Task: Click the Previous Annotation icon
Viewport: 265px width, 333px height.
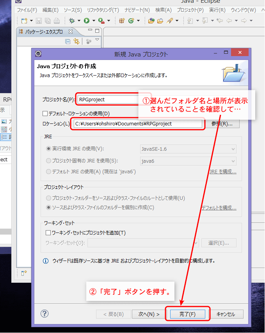Action: [x=205, y=21]
